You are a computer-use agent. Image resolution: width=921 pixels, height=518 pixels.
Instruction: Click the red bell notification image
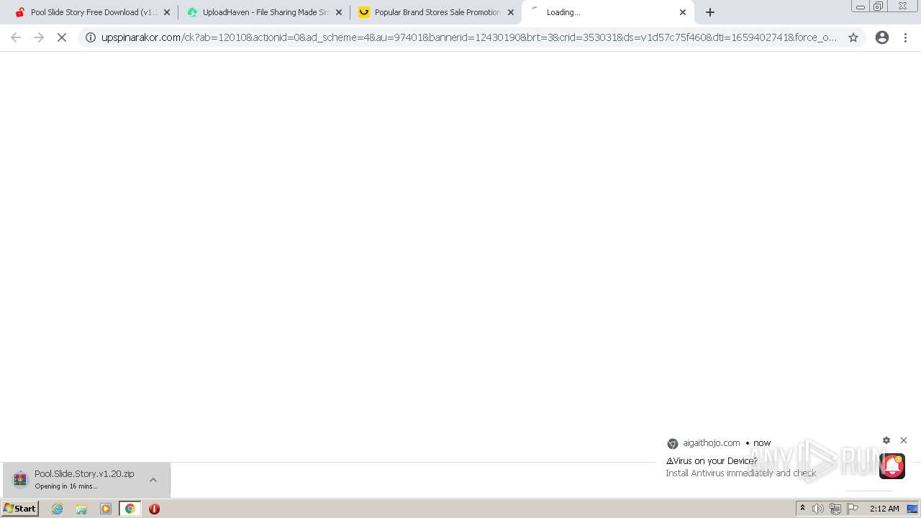[892, 466]
